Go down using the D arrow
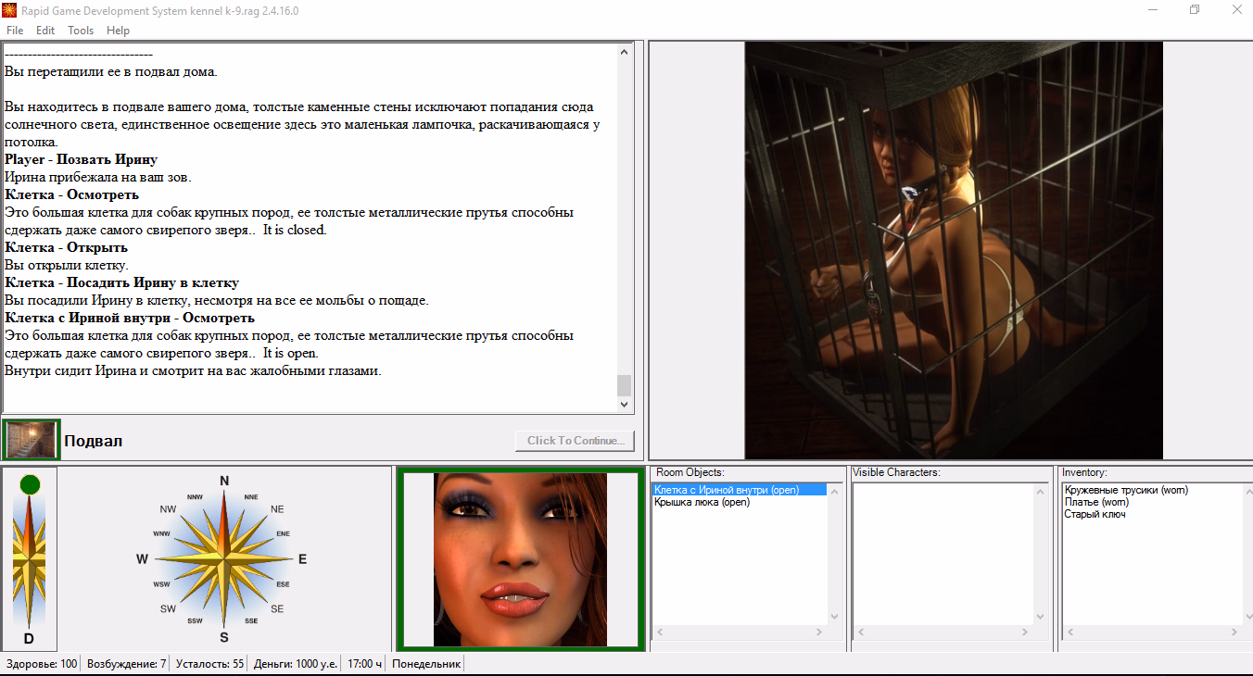Viewport: 1253px width, 676px height. [x=29, y=639]
